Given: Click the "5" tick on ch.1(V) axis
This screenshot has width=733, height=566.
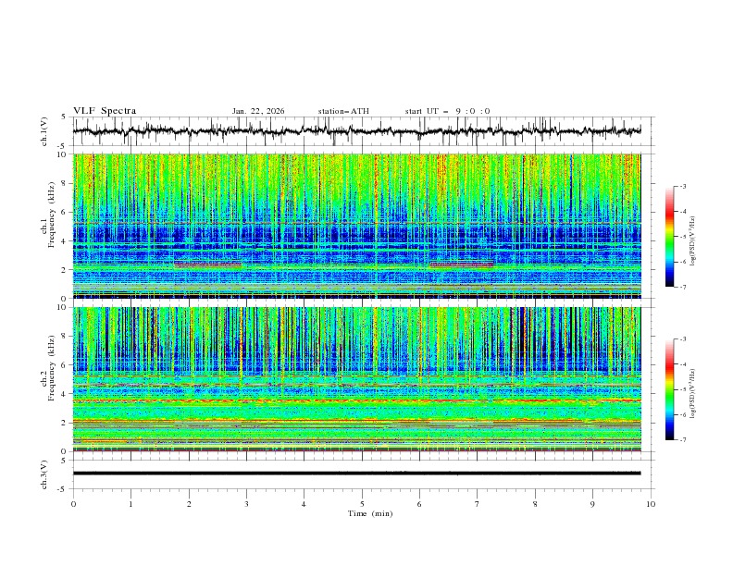Looking at the screenshot, I should click(x=64, y=117).
